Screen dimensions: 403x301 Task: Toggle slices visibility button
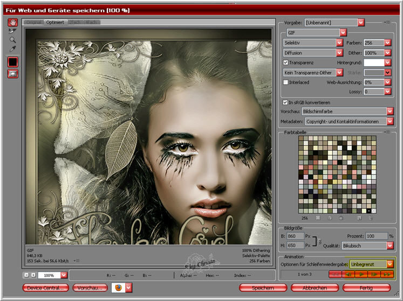click(x=12, y=74)
